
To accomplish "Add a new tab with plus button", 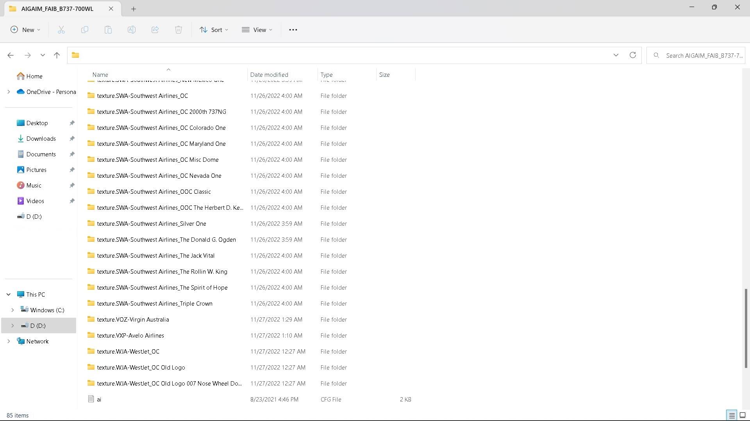I will pos(134,9).
